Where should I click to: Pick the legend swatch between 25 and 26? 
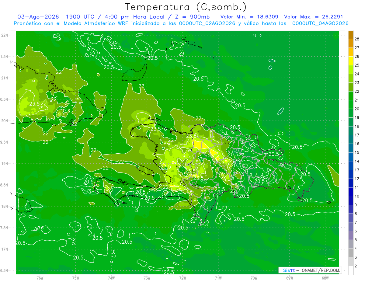point(351,61)
